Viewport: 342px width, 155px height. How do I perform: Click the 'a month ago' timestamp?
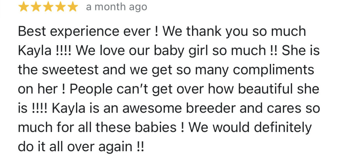tap(116, 7)
